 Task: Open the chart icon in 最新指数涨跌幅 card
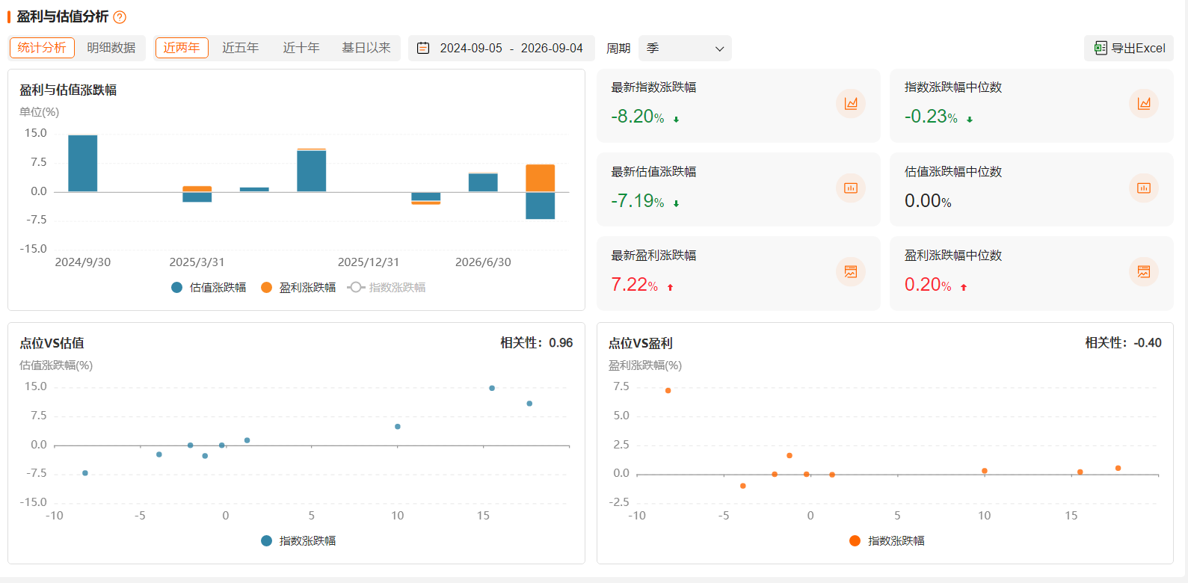pyautogui.click(x=851, y=103)
